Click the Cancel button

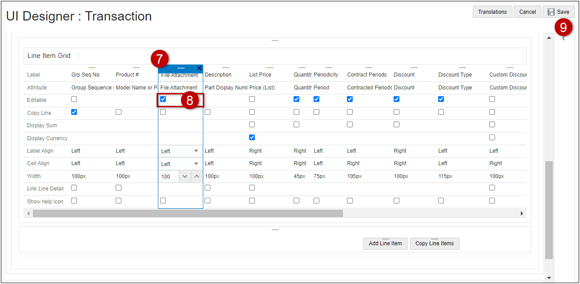click(528, 12)
